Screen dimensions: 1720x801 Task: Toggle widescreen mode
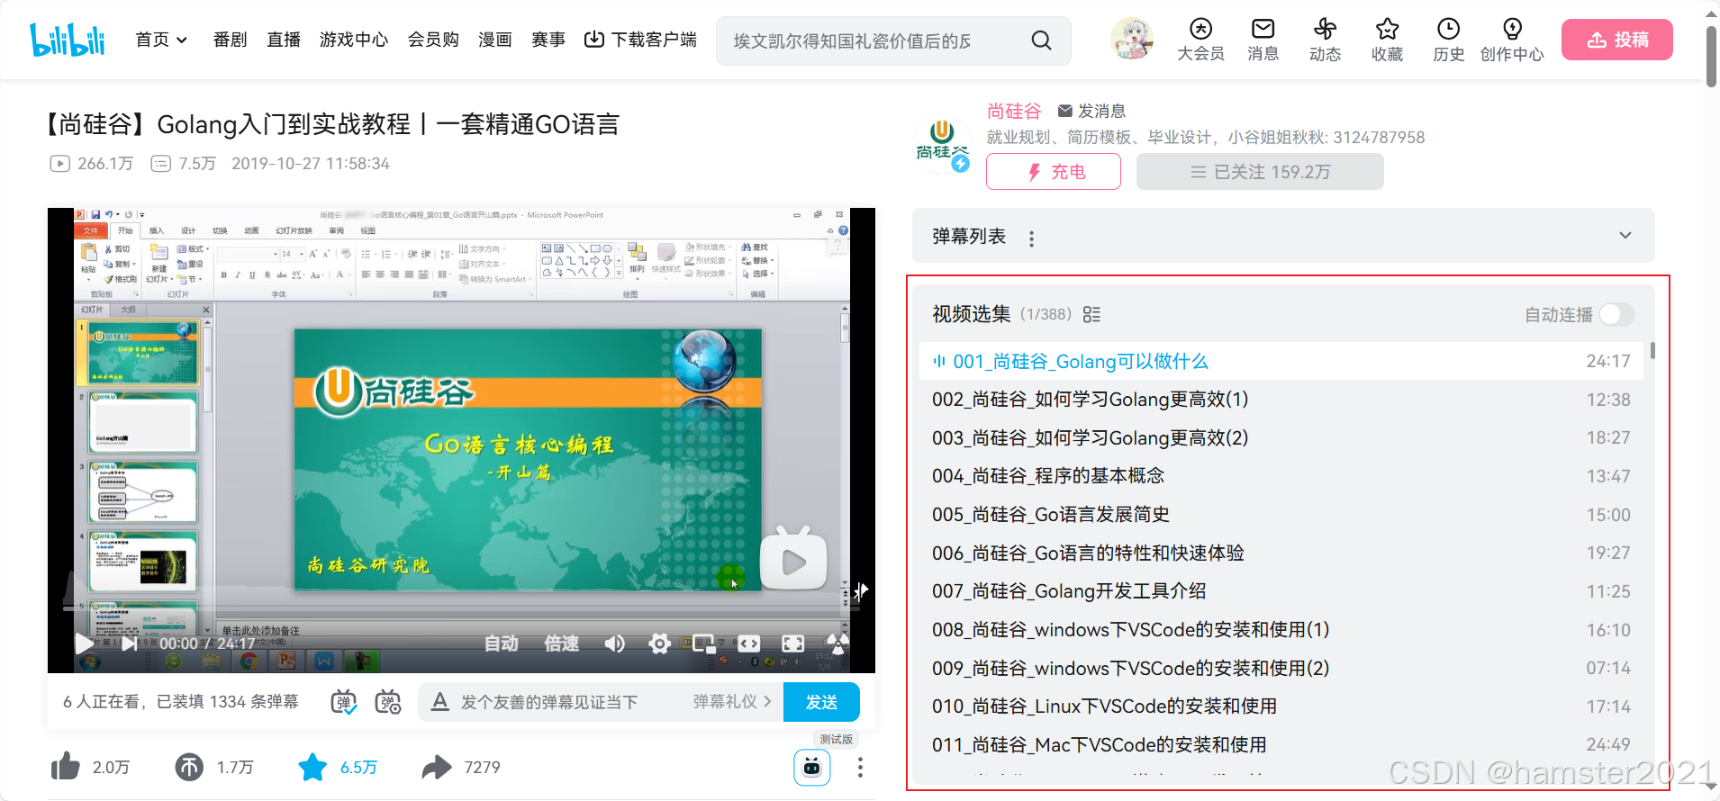(x=748, y=643)
